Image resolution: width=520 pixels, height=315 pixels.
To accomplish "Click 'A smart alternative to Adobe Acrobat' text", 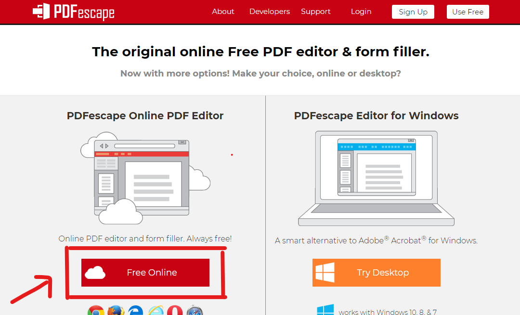I will pos(376,240).
